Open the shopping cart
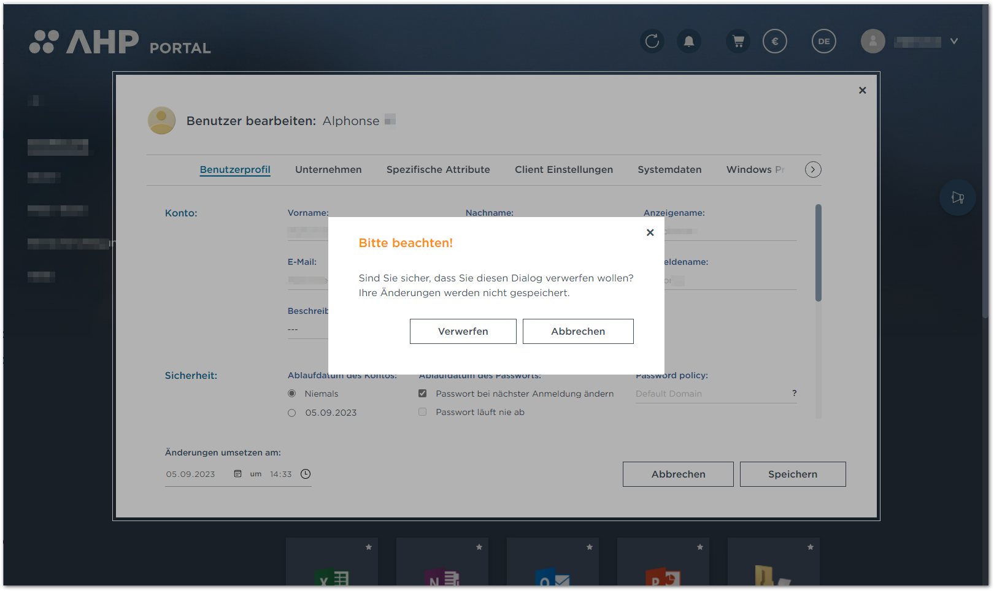This screenshot has height=591, width=994. click(x=738, y=41)
